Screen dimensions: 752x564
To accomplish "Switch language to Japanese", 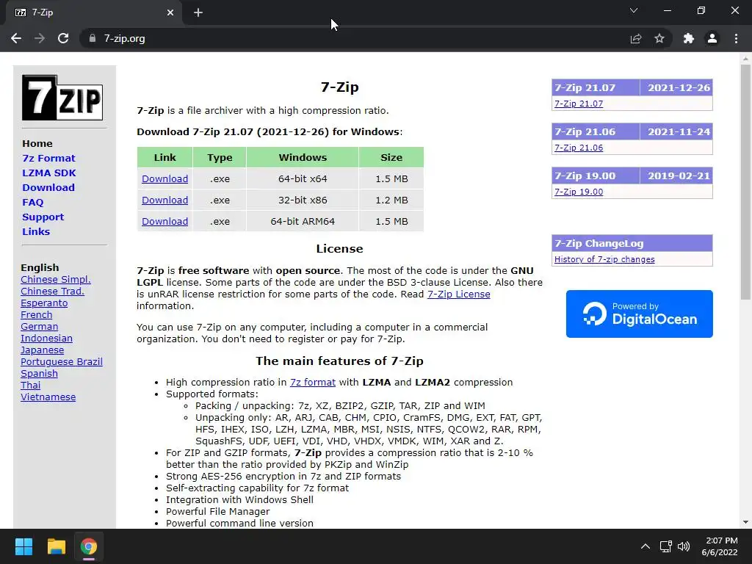I will (x=42, y=350).
